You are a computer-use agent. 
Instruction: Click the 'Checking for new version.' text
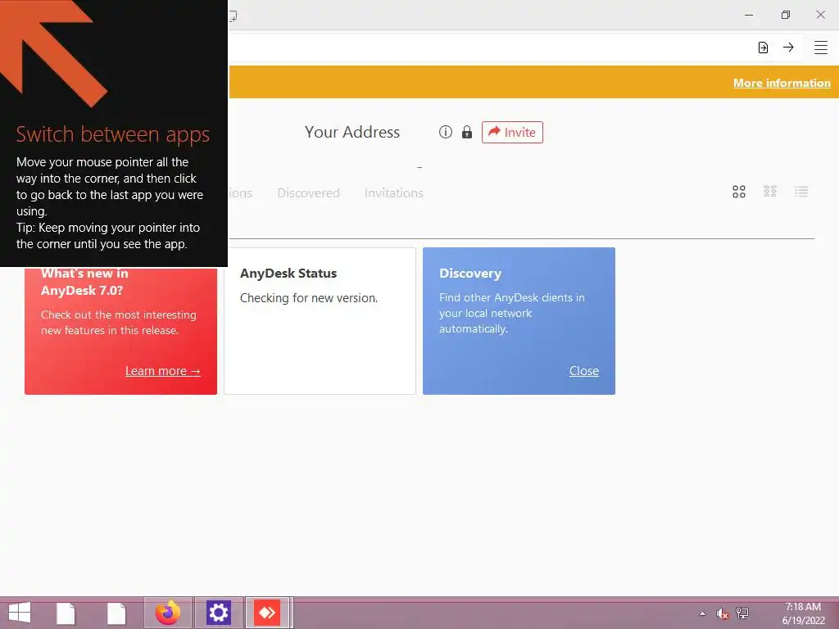tap(309, 298)
